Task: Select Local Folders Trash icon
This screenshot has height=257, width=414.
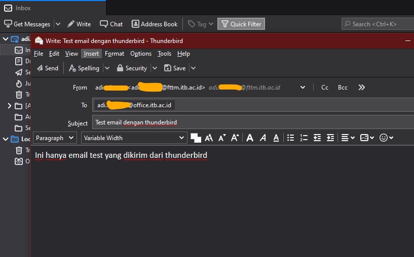Action: pos(19,150)
